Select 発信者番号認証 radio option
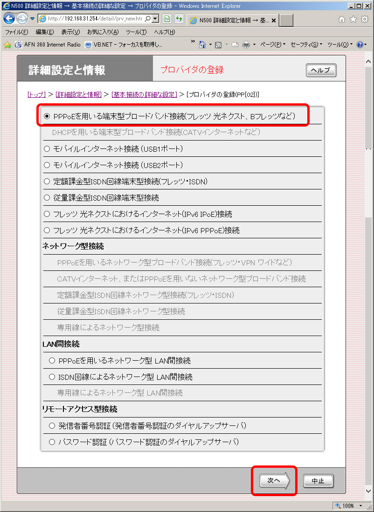 (52, 426)
